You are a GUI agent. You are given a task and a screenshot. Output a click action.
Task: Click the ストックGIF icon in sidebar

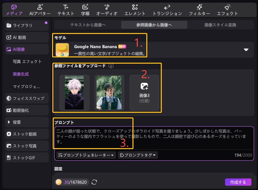point(9,158)
